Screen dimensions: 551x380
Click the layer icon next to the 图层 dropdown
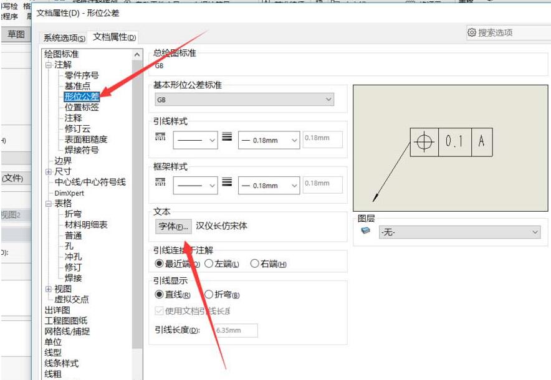pyautogui.click(x=364, y=231)
